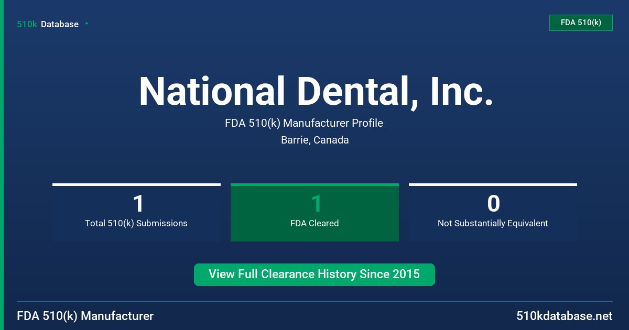Click the FDA 510(k) Manufacturer Profile subtitle
The width and height of the screenshot is (629, 330).
pos(304,123)
